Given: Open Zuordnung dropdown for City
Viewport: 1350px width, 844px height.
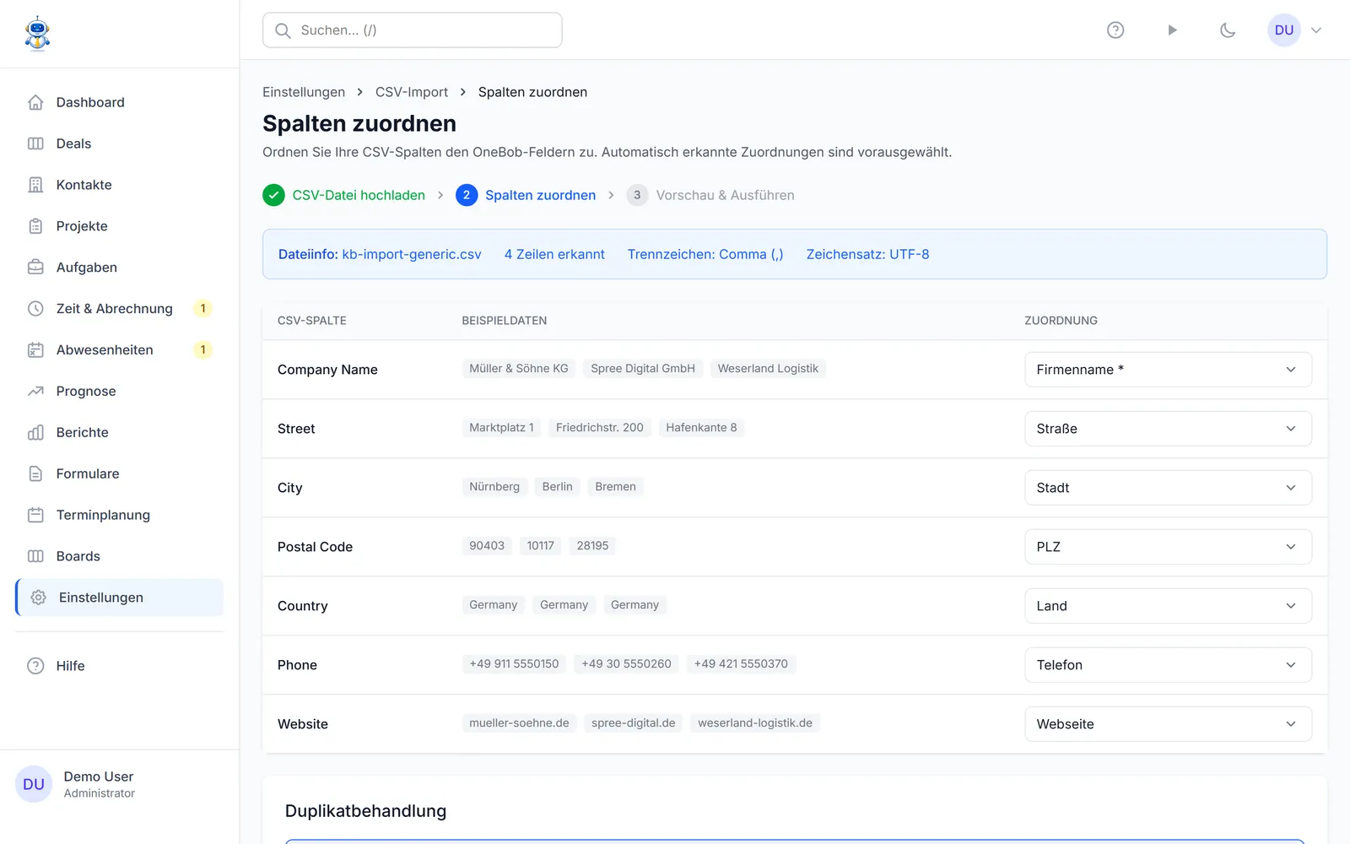Looking at the screenshot, I should 1168,488.
